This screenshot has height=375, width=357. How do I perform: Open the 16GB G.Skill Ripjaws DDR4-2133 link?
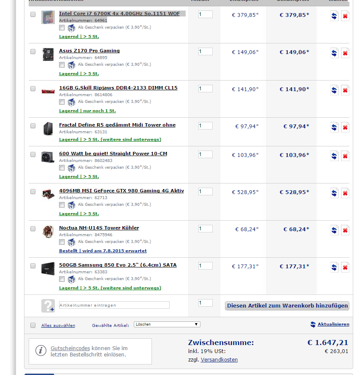click(x=118, y=88)
